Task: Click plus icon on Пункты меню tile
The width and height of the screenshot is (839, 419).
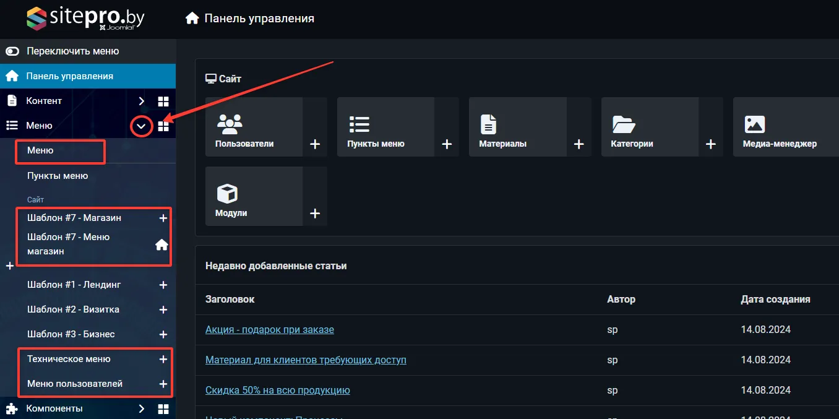Action: coord(447,144)
